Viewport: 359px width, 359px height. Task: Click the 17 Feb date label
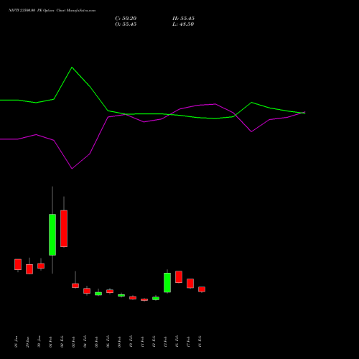[188, 342]
